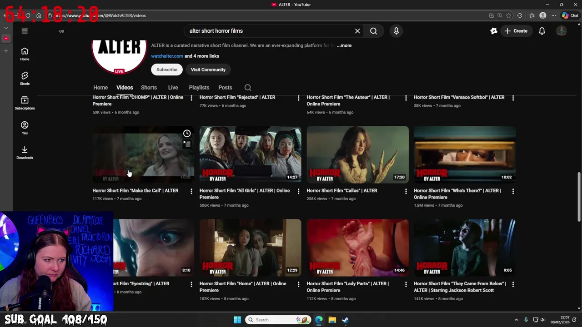
Task: Open the watchalter.com link
Action: tap(167, 56)
